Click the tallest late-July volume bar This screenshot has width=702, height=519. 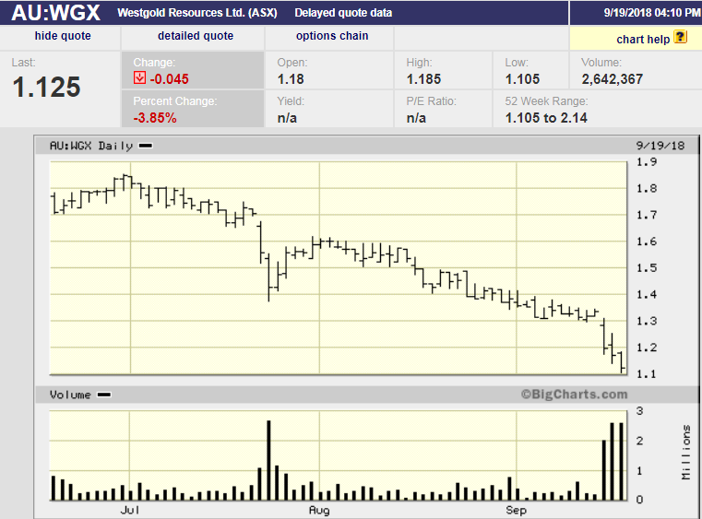click(x=268, y=460)
